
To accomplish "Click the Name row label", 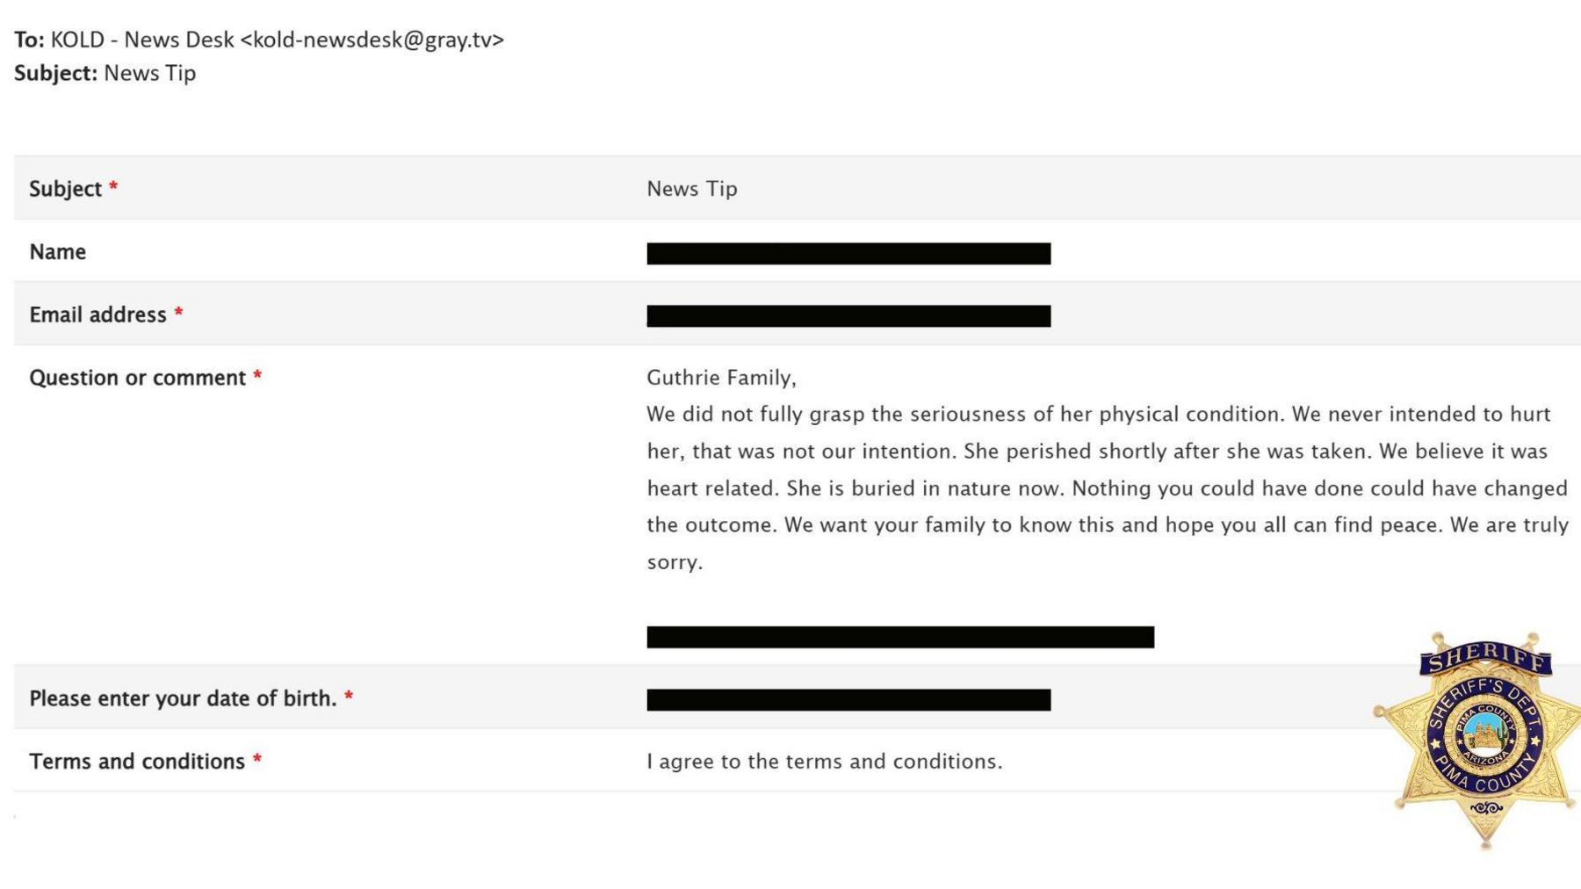I will (x=58, y=252).
